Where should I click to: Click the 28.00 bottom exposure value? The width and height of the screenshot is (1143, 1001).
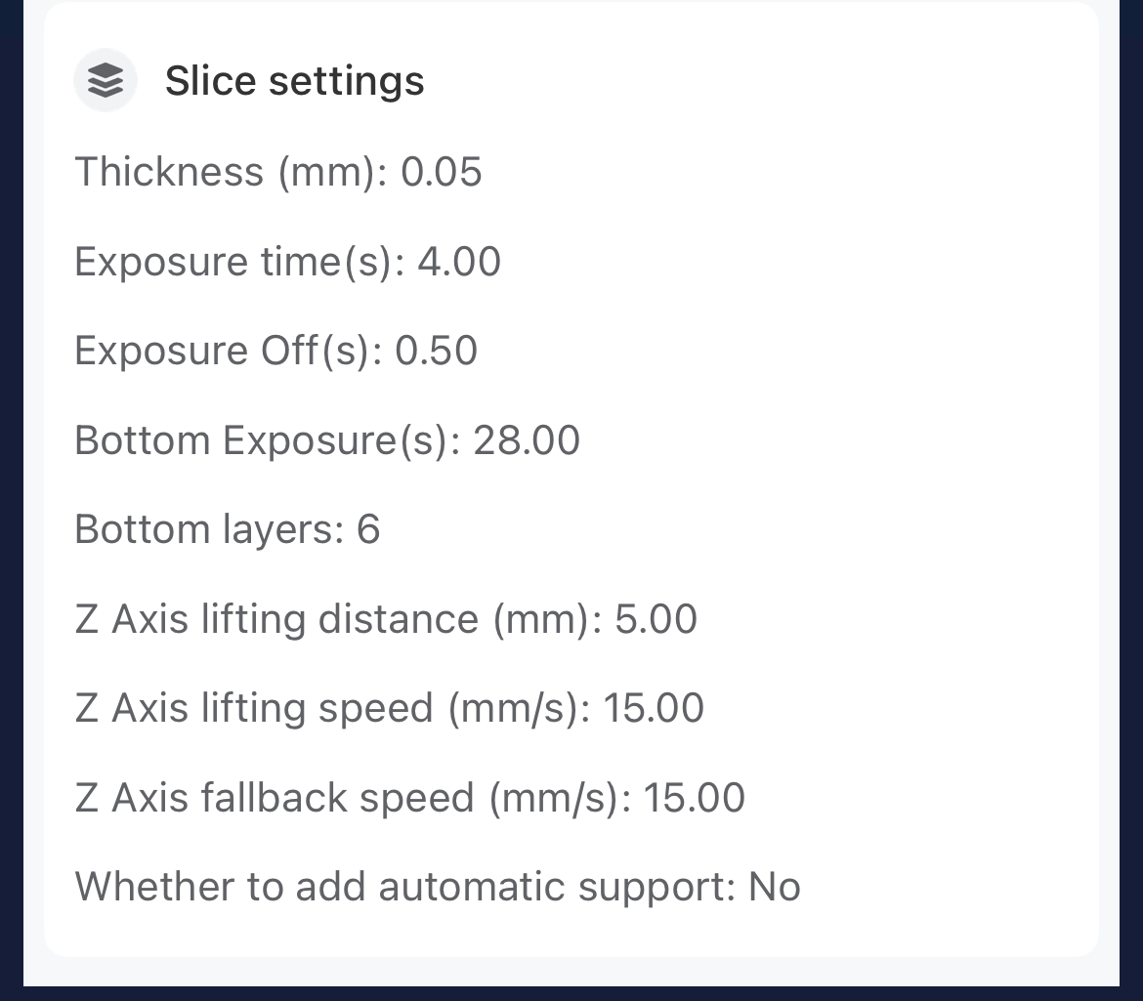coord(527,440)
